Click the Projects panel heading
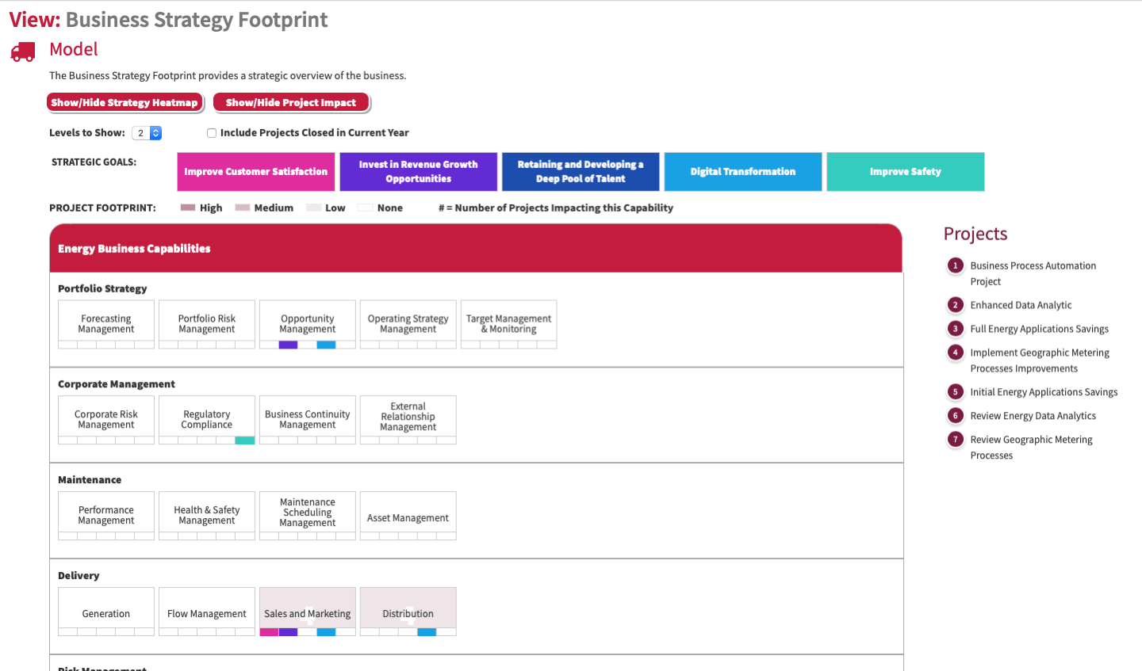Viewport: 1142px width, 671px height. coord(975,234)
